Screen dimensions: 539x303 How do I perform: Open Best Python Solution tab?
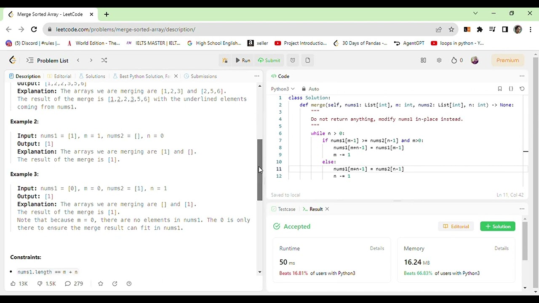(x=141, y=76)
